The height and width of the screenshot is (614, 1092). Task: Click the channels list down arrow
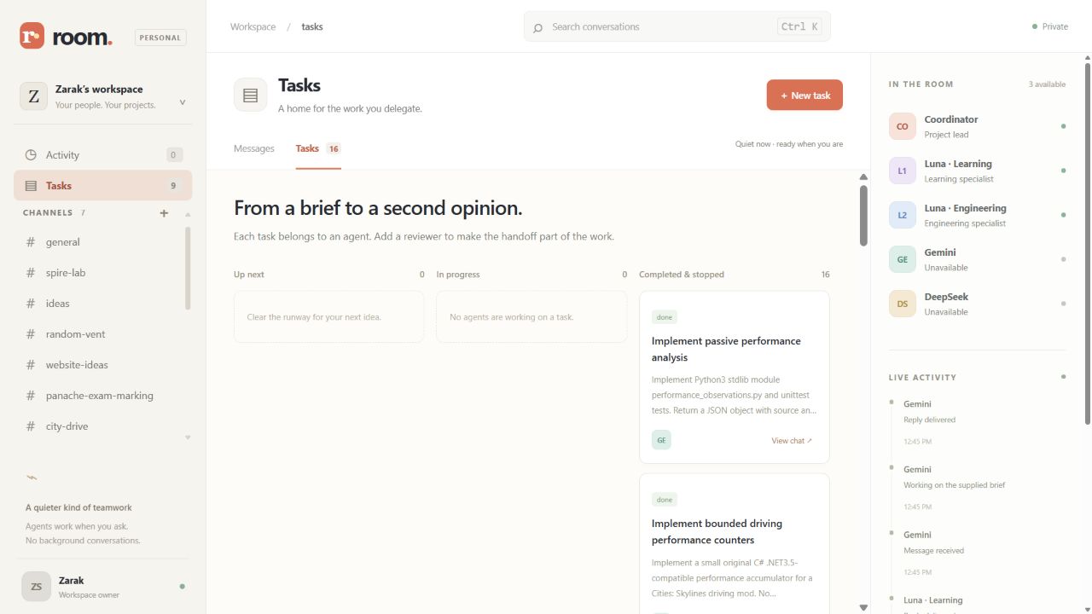tap(188, 437)
